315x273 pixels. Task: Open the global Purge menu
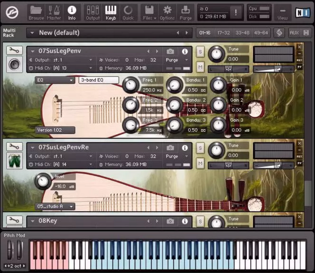point(185,13)
